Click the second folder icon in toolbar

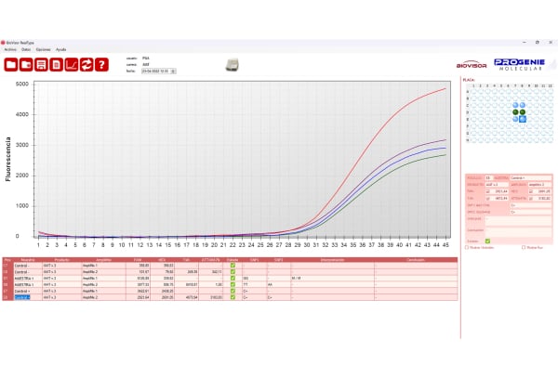coord(27,65)
